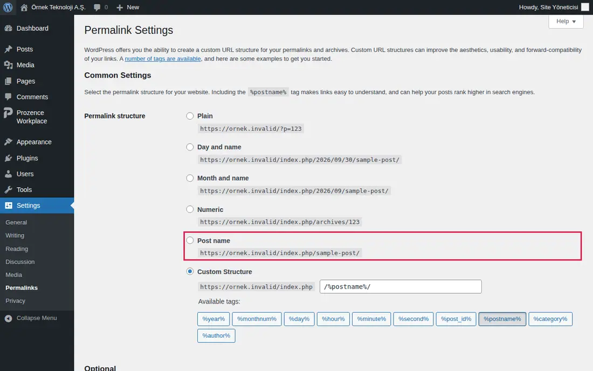Image resolution: width=593 pixels, height=371 pixels.
Task: Open the Reading settings submenu
Action: pyautogui.click(x=17, y=249)
